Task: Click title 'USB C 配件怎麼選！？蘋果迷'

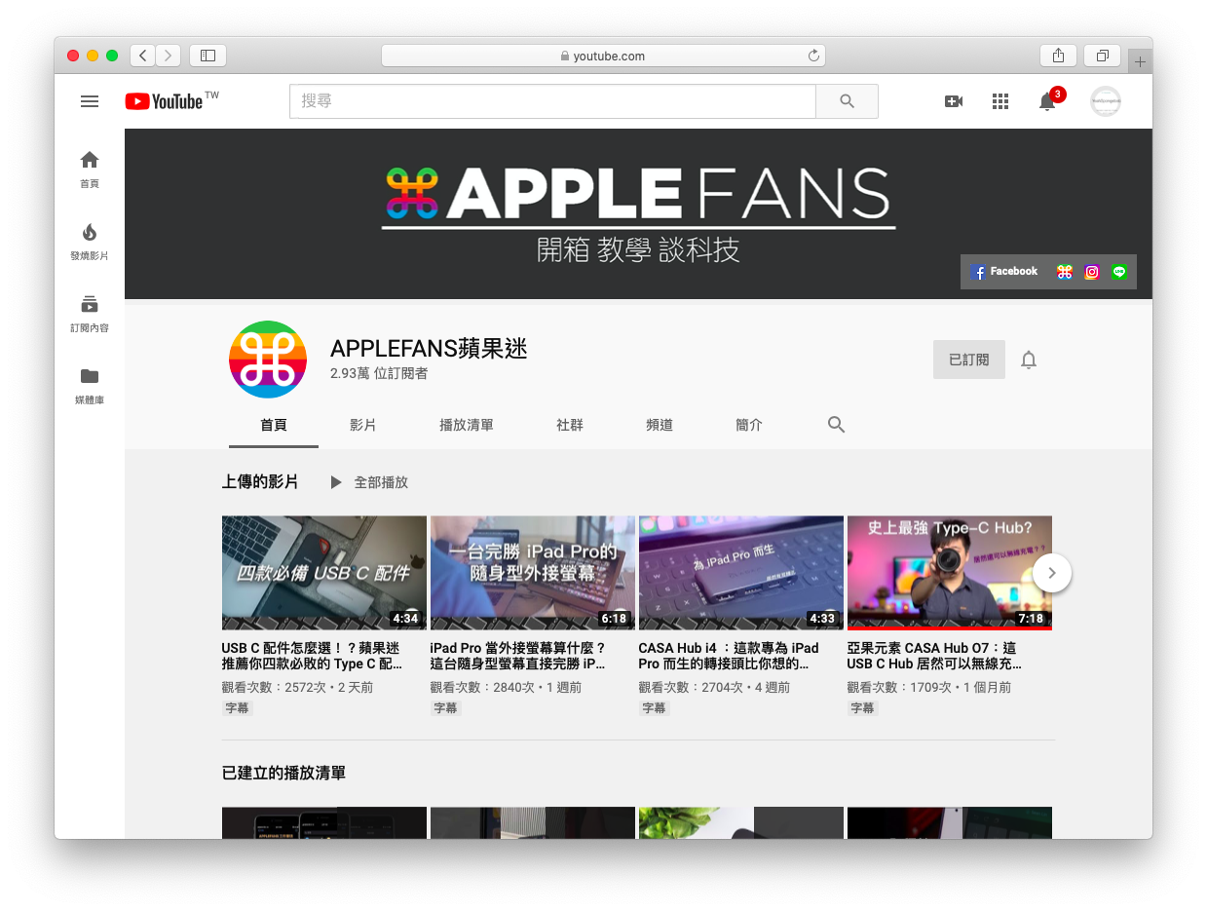Action: click(312, 656)
